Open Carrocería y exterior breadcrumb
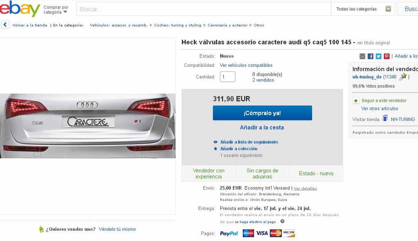 coord(227,25)
